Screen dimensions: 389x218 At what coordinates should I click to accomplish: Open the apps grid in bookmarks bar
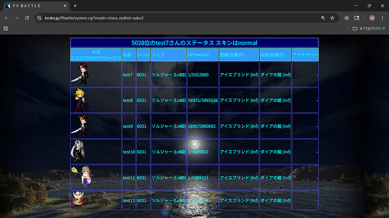pos(6,29)
